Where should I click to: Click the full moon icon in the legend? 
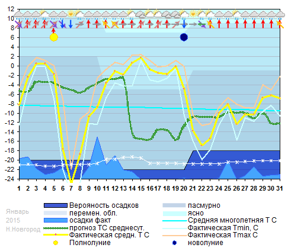56,243
